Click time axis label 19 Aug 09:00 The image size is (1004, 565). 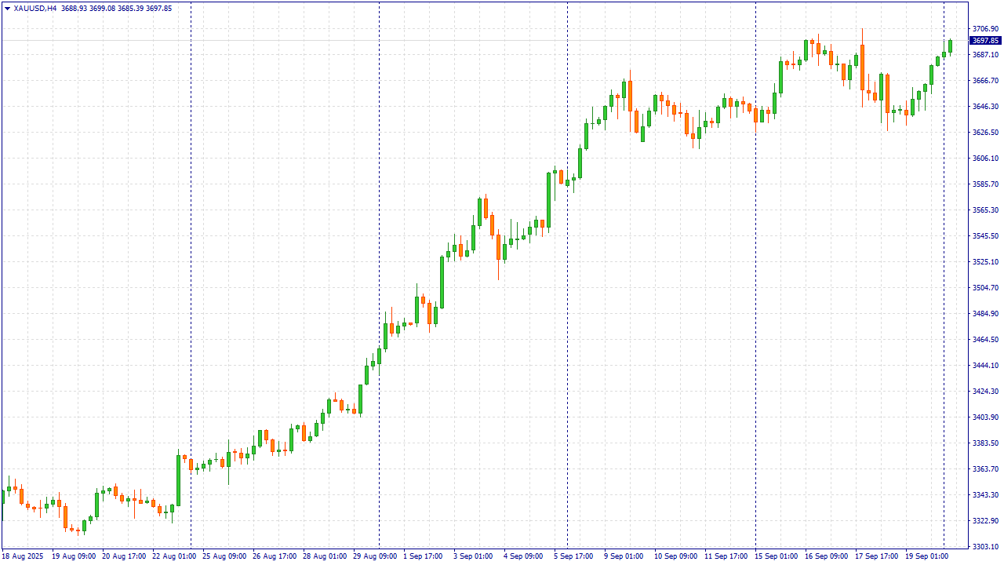[74, 556]
